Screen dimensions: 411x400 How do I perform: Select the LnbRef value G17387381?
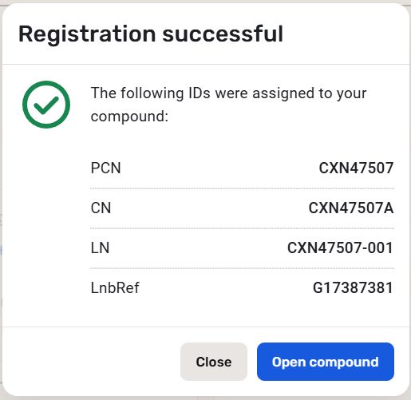point(353,287)
